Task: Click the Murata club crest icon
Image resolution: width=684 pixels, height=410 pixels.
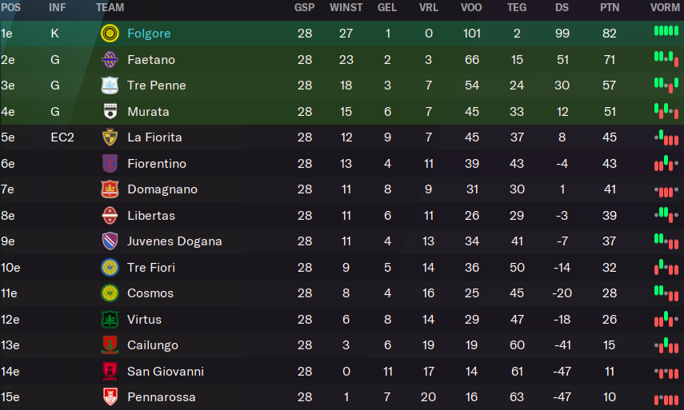Action: pyautogui.click(x=110, y=112)
